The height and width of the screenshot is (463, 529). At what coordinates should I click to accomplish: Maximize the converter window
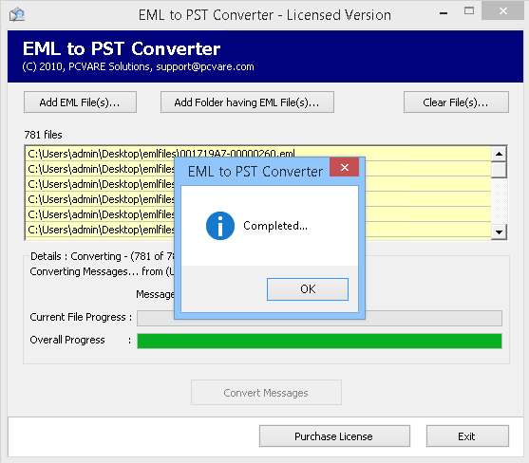coord(469,11)
